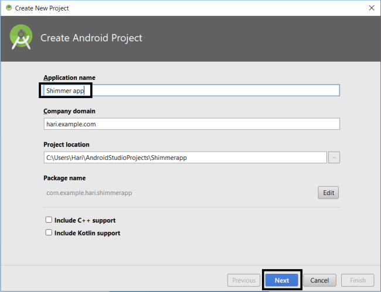The height and width of the screenshot is (292, 381).
Task: Click the package name com.example.hari.shimmerapp text
Action: [89, 193]
